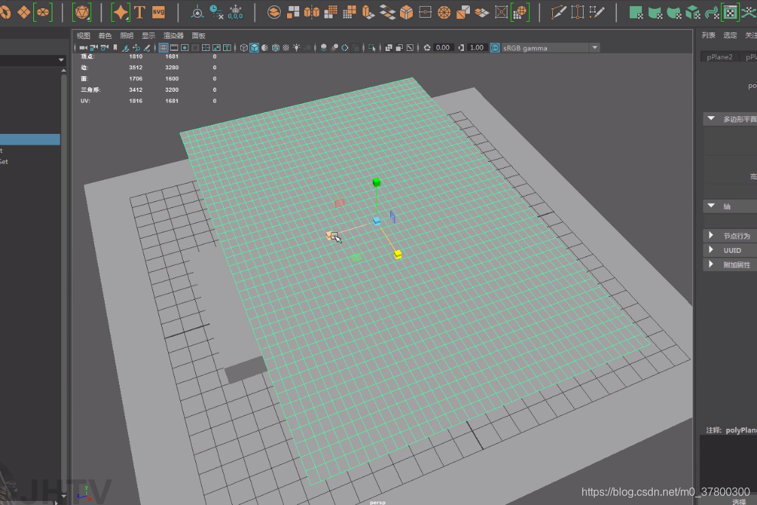Viewport: 757px width, 505px height.
Task: Collapse the 轴 section triangle
Action: 711,206
